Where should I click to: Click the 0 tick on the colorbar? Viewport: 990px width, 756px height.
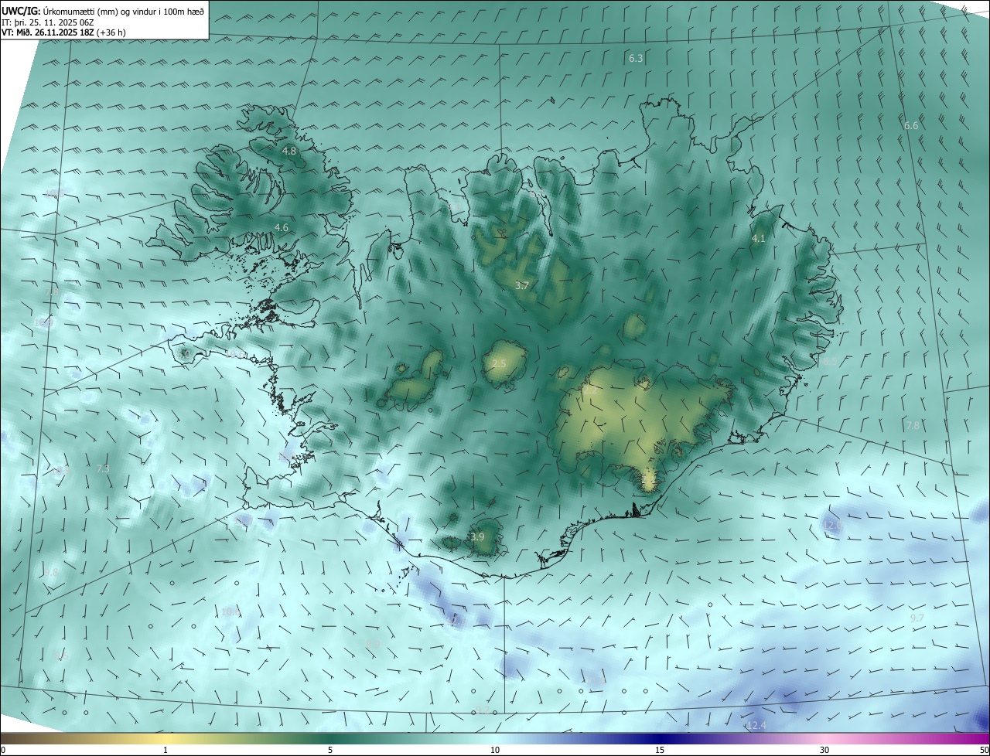3,750
